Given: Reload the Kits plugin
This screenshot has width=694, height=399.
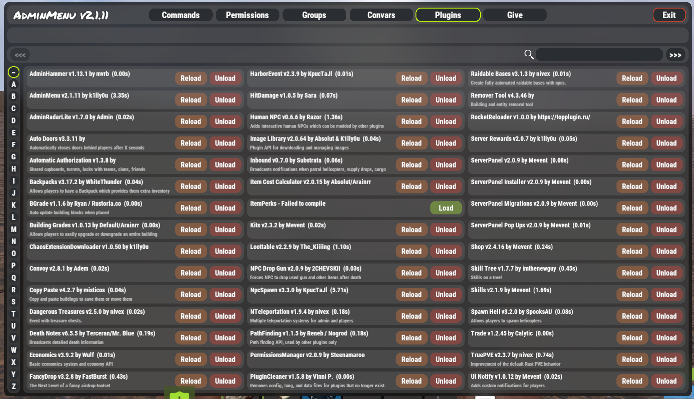Looking at the screenshot, I should 411,230.
